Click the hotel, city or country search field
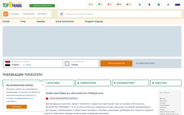184x115 pixels. 120,14
